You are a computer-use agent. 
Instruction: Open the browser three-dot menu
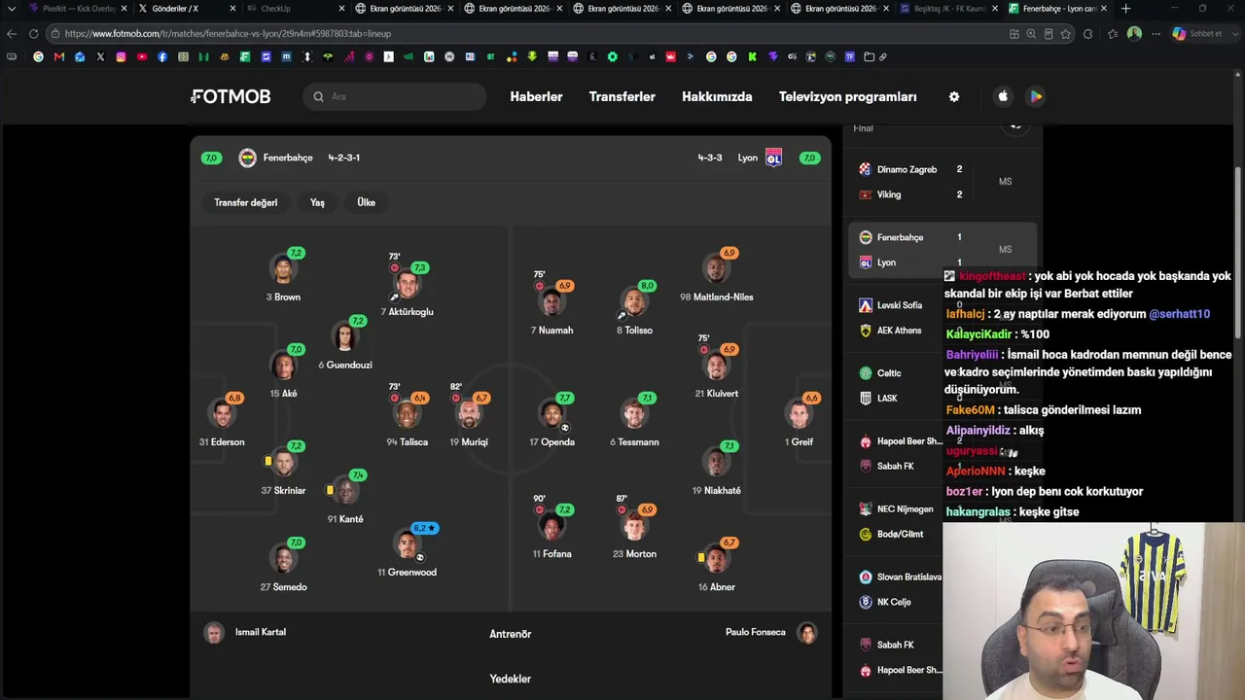1156,33
